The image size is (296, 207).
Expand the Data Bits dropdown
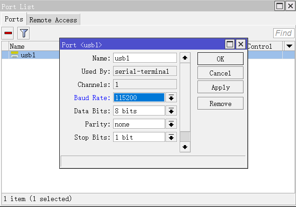(171, 111)
